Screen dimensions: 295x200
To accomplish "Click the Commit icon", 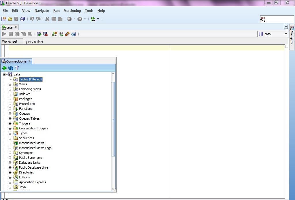I will click(x=39, y=34).
